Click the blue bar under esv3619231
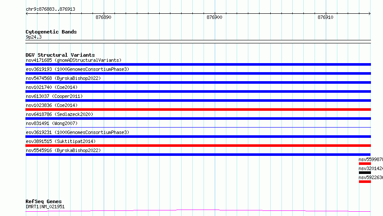The width and height of the screenshot is (383, 216). 198,137
